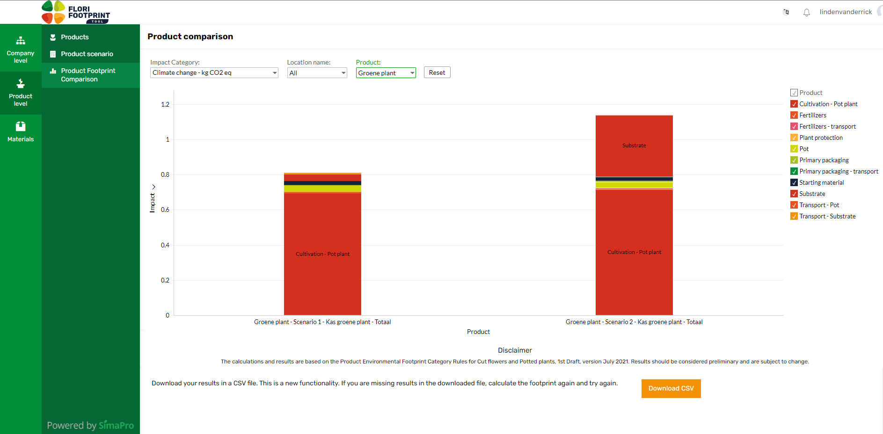Select the Company level sidebar icon
Viewport: 883px width, 434px height.
[x=21, y=40]
